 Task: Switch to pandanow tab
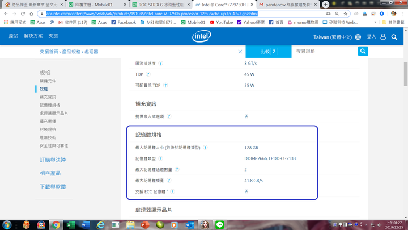tap(288, 5)
